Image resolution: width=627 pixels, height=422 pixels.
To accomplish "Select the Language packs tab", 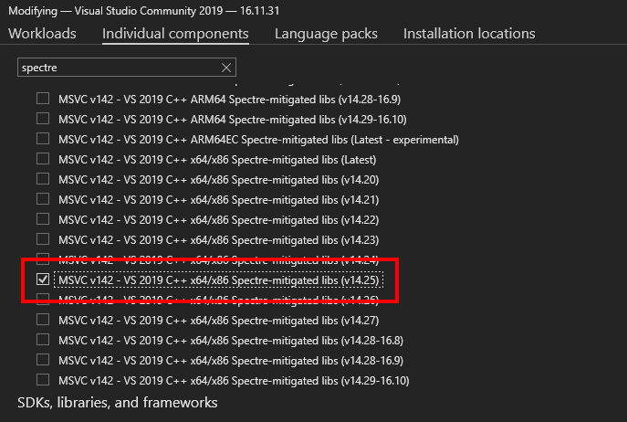I will (x=326, y=34).
